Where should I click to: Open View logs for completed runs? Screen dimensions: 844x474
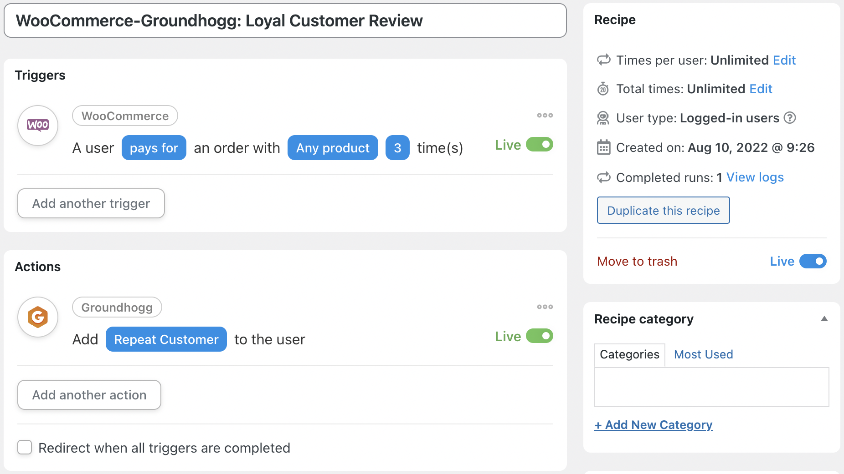pos(755,177)
